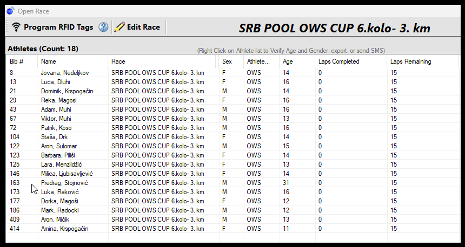Click the Age column header
Image resolution: width=465 pixels, height=247 pixels.
(x=297, y=61)
